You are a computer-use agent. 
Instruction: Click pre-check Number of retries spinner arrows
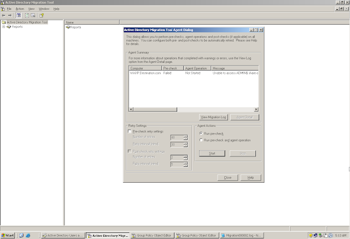[185, 137]
